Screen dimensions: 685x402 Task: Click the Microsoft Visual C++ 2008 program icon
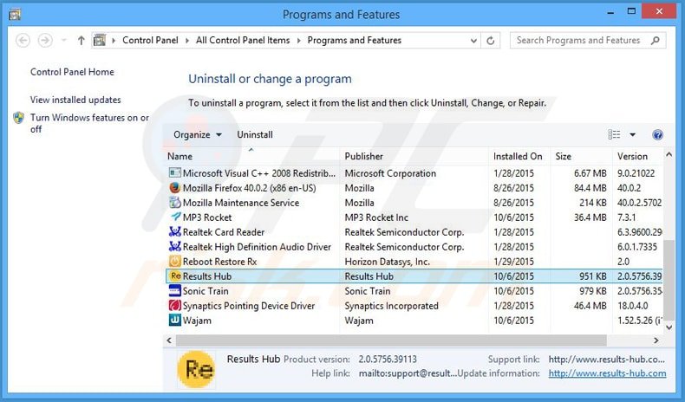click(175, 173)
